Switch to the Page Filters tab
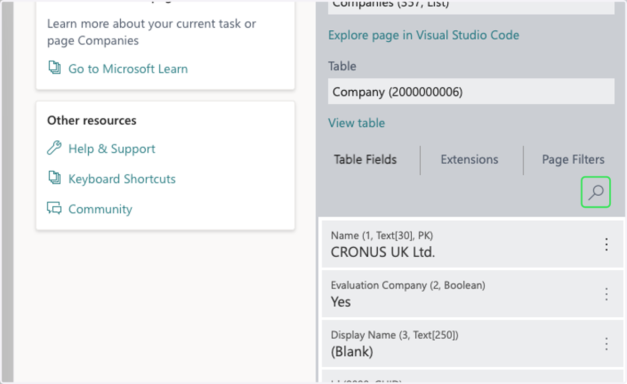The height and width of the screenshot is (384, 627). tap(573, 159)
